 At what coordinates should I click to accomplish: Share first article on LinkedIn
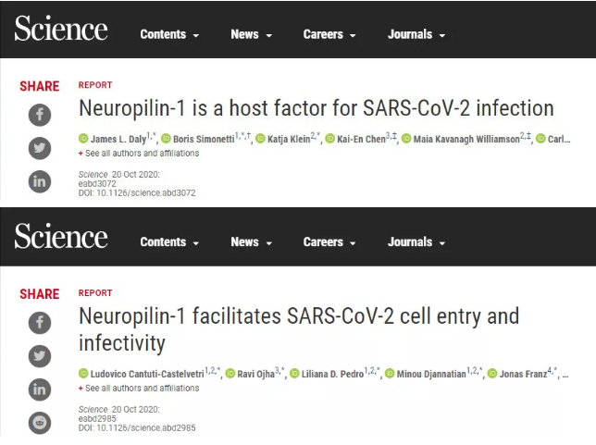tap(40, 181)
